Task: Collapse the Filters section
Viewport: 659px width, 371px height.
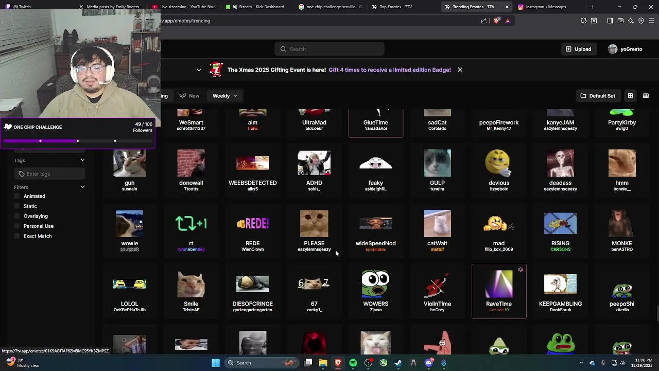Action: click(x=82, y=187)
